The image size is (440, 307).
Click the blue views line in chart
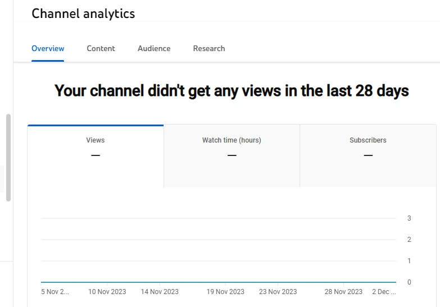218,282
